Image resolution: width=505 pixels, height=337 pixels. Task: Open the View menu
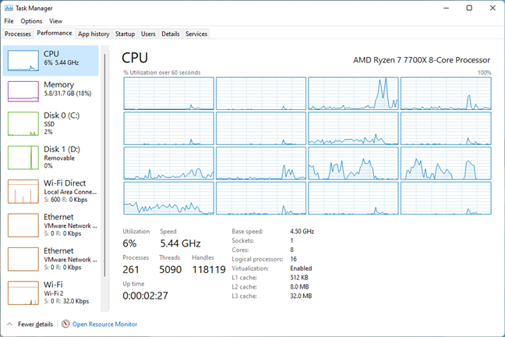pyautogui.click(x=55, y=21)
